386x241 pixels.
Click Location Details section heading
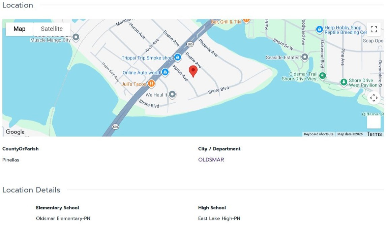(x=31, y=190)
